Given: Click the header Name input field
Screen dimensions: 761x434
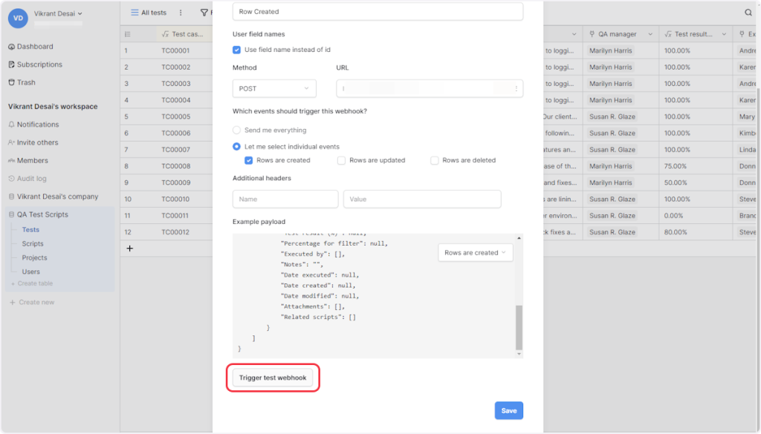Looking at the screenshot, I should coord(285,199).
